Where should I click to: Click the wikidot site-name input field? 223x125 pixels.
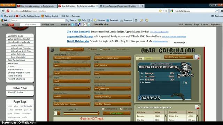30,25
